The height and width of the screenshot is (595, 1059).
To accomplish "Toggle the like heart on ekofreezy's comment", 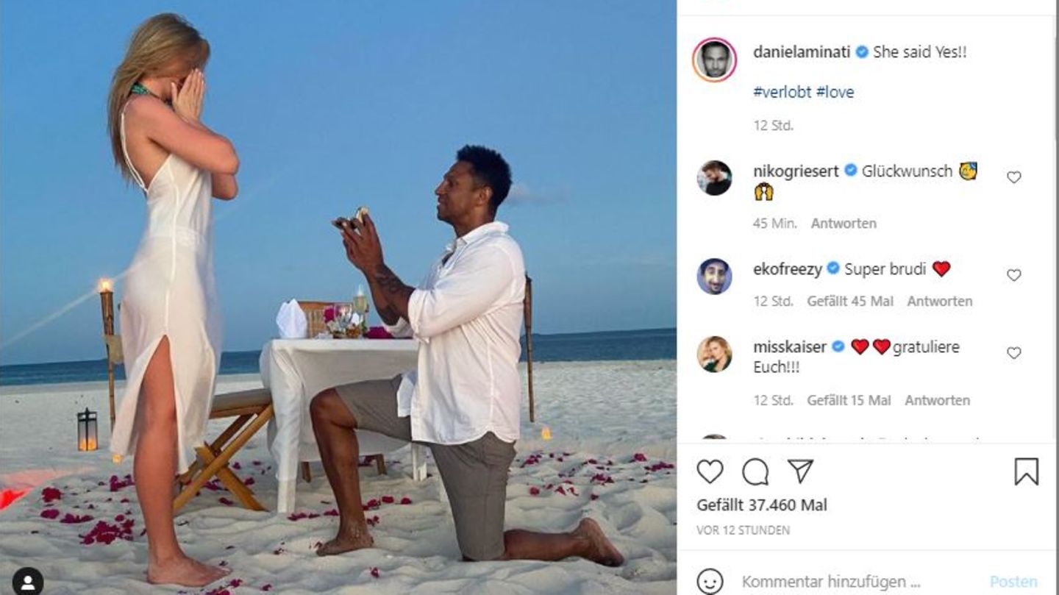I will (x=1014, y=274).
